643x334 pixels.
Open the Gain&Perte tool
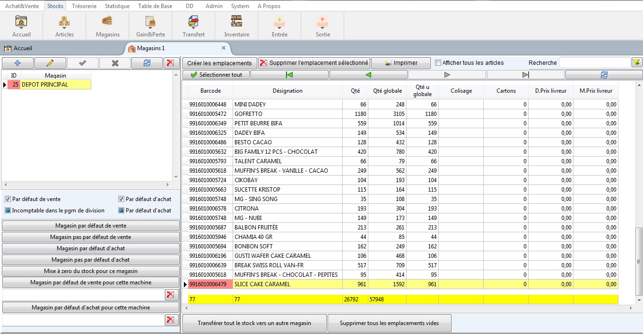pos(150,26)
